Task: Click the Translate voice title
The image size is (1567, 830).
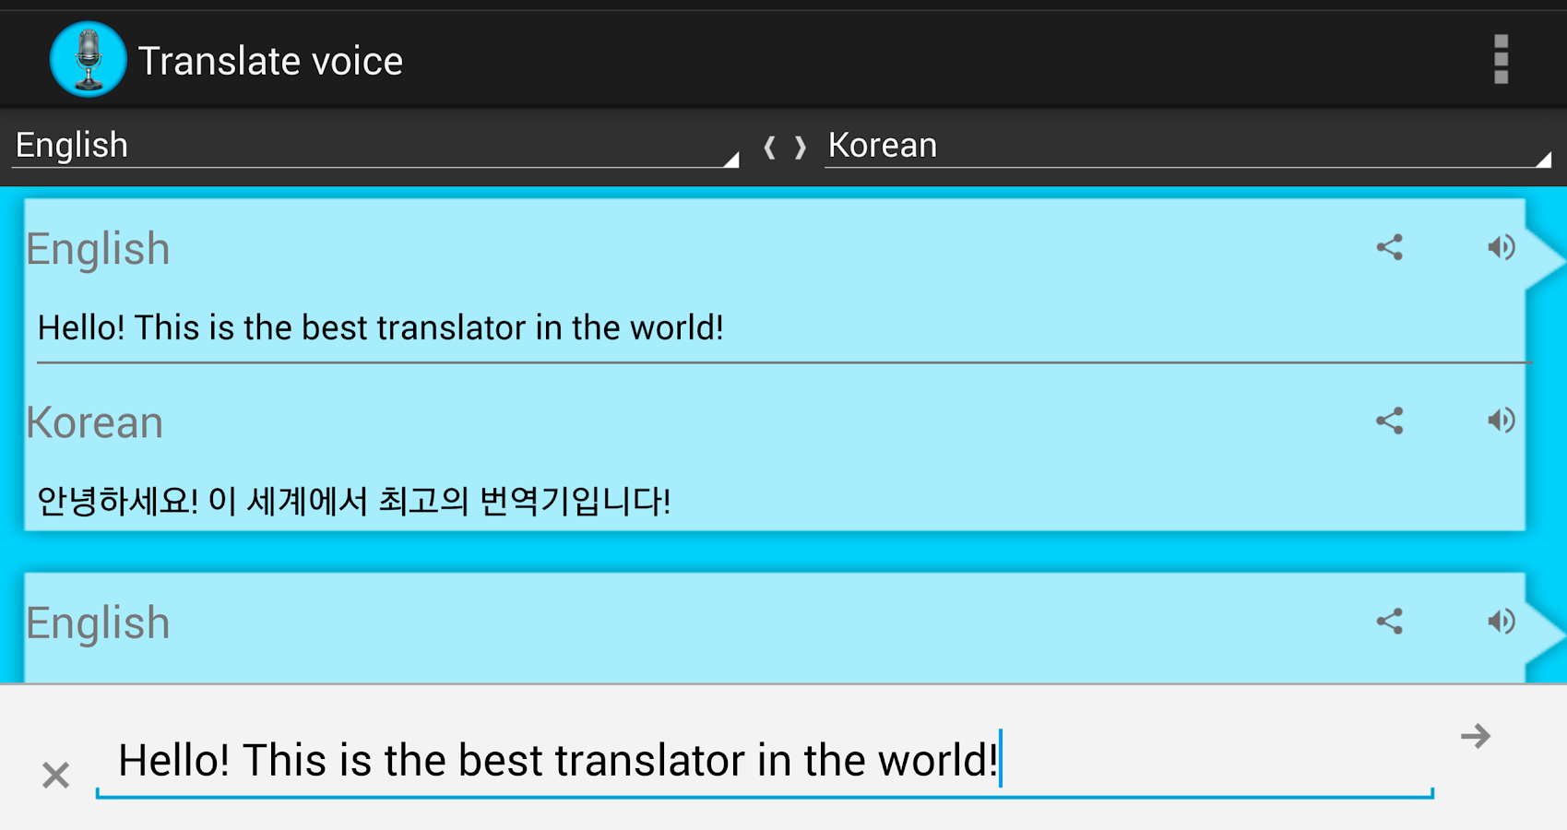Action: tap(271, 59)
